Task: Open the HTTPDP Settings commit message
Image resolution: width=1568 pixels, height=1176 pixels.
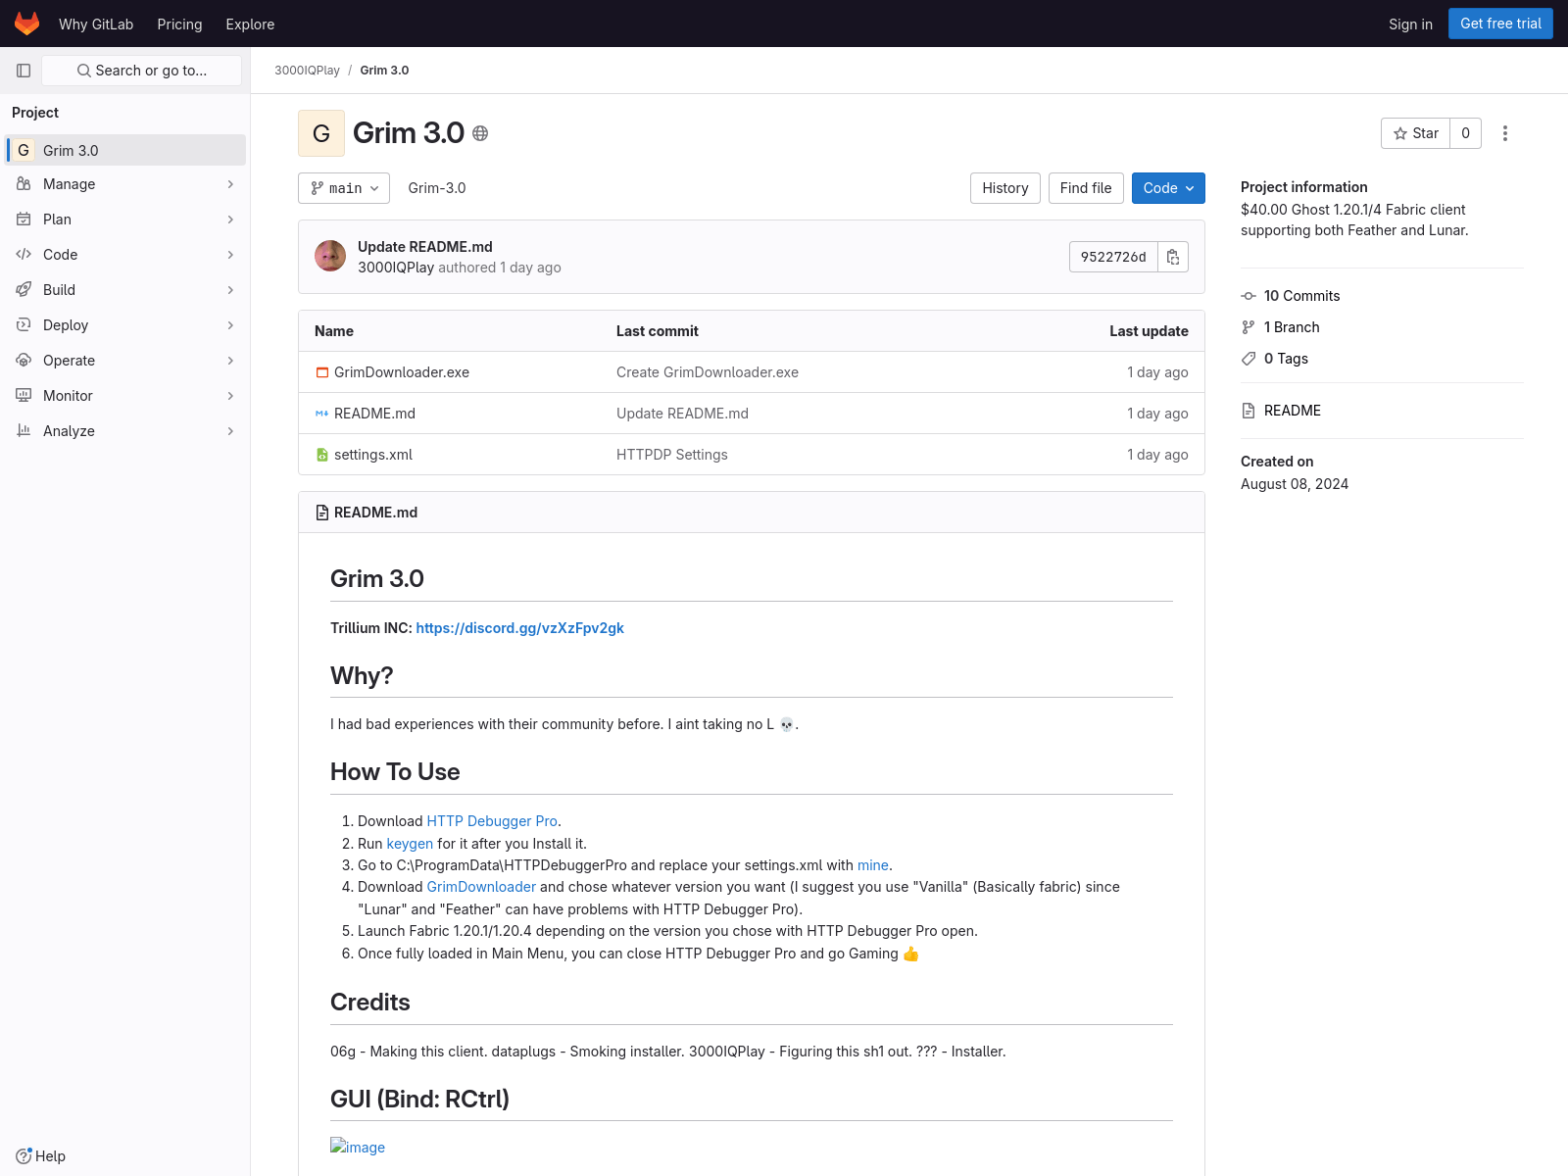Action: pyautogui.click(x=672, y=455)
